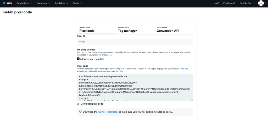Click the Download pixel code link
The width and height of the screenshot is (268, 121).
[x=92, y=104]
